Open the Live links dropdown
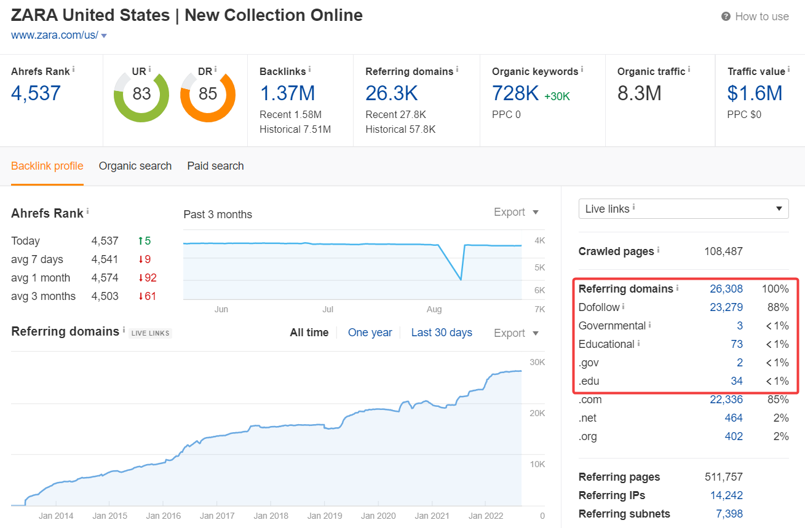Viewport: 805px width, 528px height. click(x=684, y=208)
